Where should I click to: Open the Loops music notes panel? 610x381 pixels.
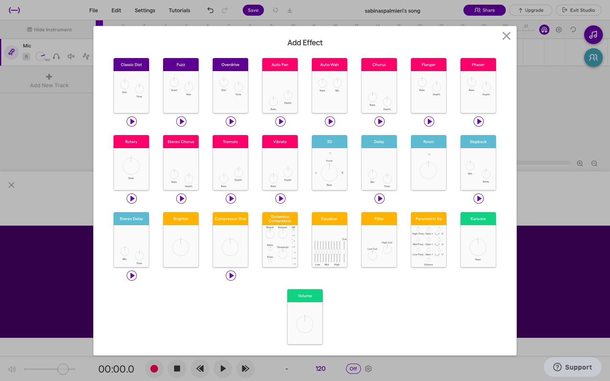(x=593, y=35)
